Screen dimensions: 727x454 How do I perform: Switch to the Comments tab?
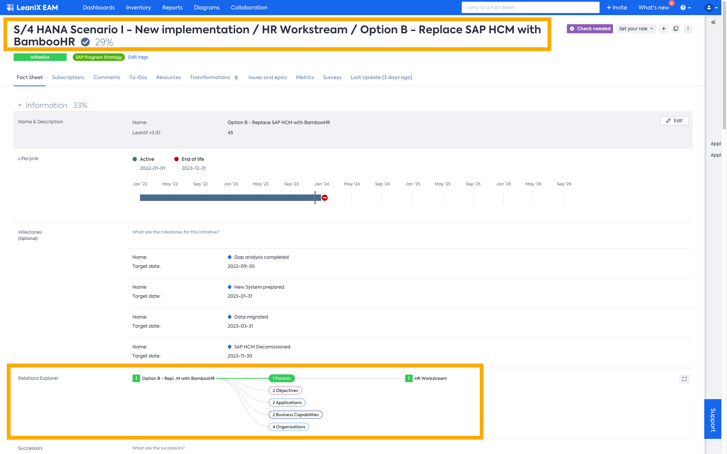pos(107,78)
